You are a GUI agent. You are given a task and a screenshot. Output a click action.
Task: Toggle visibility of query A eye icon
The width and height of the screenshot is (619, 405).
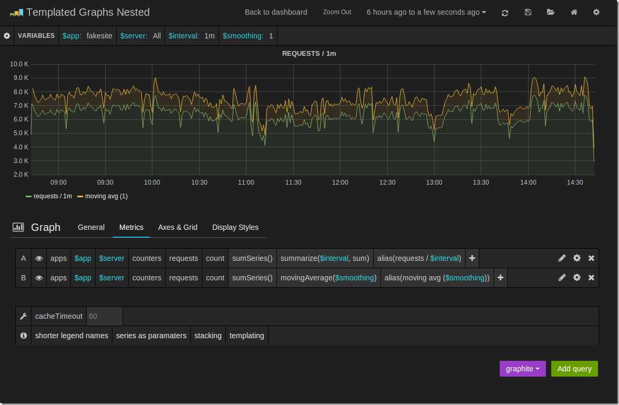pos(39,258)
